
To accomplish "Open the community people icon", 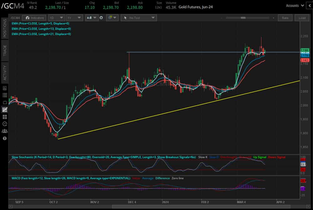I will pos(4,131).
